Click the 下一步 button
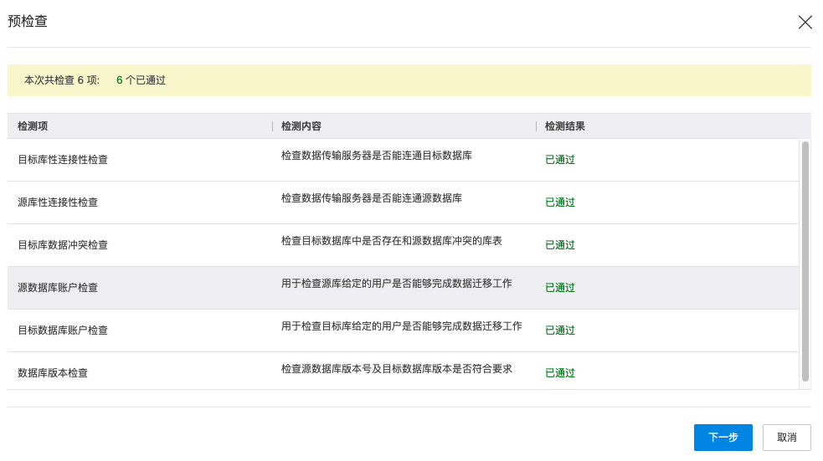Viewport: 823px width, 461px height. click(723, 438)
